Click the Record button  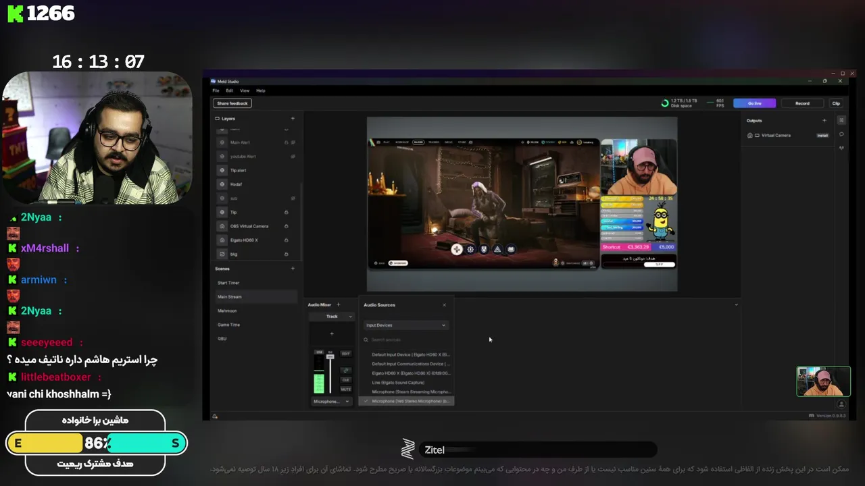(802, 103)
